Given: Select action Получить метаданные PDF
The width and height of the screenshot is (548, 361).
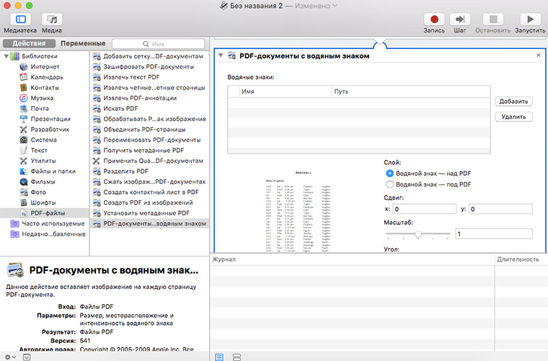Looking at the screenshot, I should [x=149, y=151].
